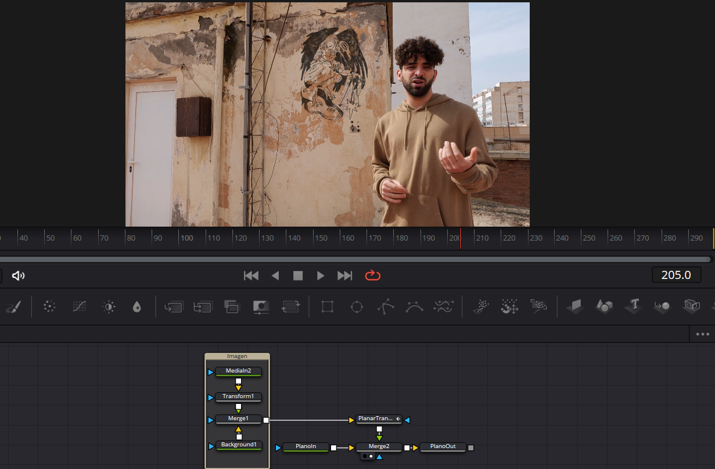Select the Polygon mask tool
Image resolution: width=715 pixels, height=469 pixels.
(385, 306)
